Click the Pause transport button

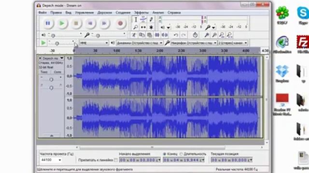(x=48, y=24)
